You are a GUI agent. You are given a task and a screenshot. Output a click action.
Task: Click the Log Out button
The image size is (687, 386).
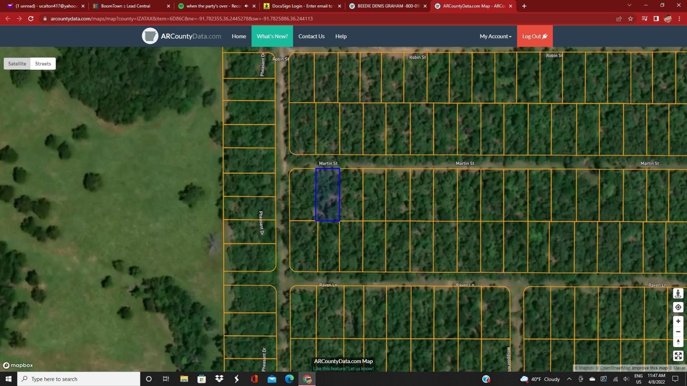pos(534,36)
